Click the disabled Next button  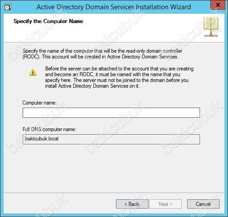click(x=165, y=204)
